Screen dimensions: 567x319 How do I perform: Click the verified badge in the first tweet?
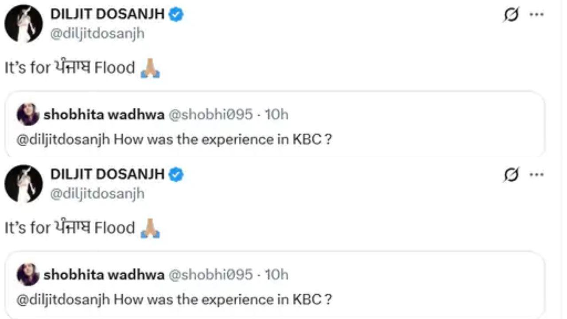[x=177, y=15]
